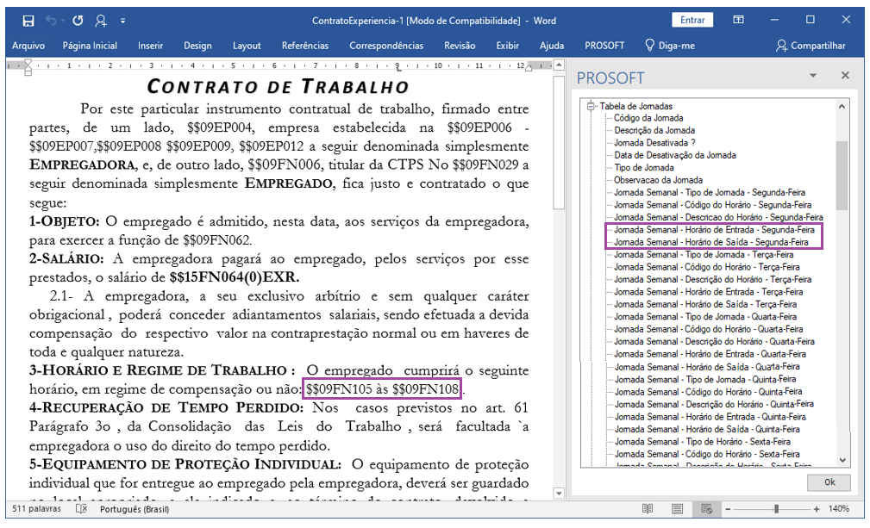
Task: Click the Diga-me lightbulb icon
Action: [650, 45]
